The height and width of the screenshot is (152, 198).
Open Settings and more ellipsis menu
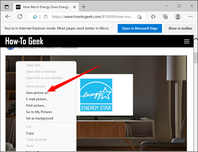pos(190,16)
